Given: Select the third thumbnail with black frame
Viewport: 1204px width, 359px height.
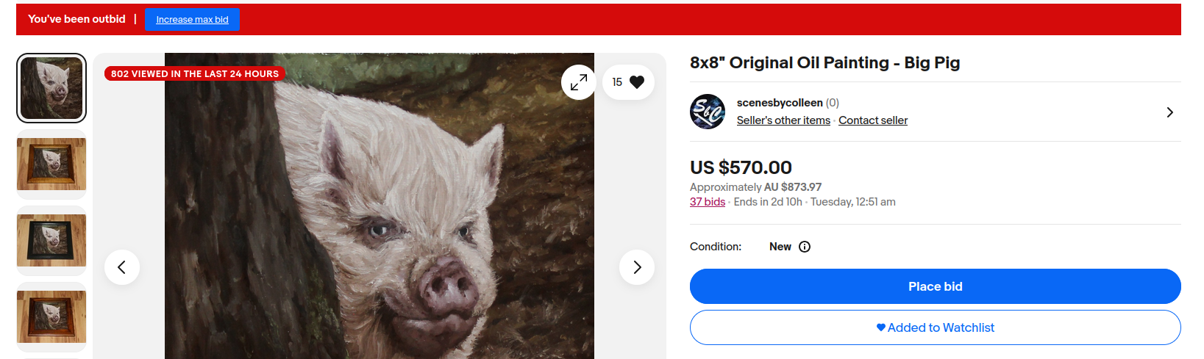Looking at the screenshot, I should (51, 241).
